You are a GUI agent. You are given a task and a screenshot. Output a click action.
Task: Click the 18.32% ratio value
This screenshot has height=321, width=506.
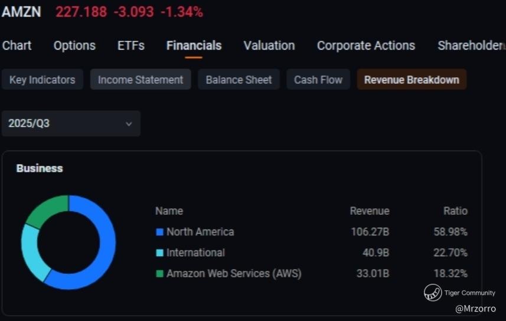tap(450, 274)
